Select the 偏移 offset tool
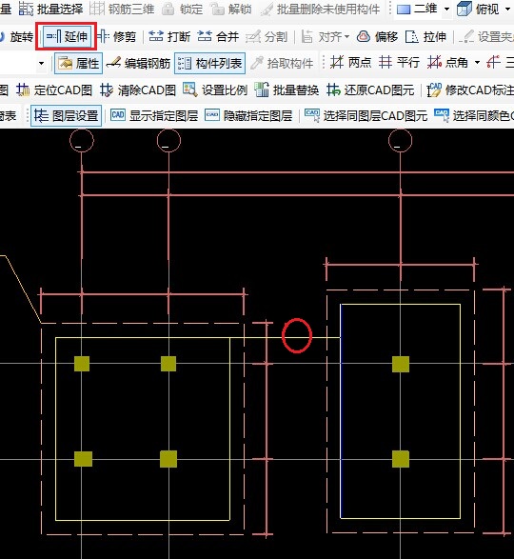The image size is (514, 559). coord(377,36)
